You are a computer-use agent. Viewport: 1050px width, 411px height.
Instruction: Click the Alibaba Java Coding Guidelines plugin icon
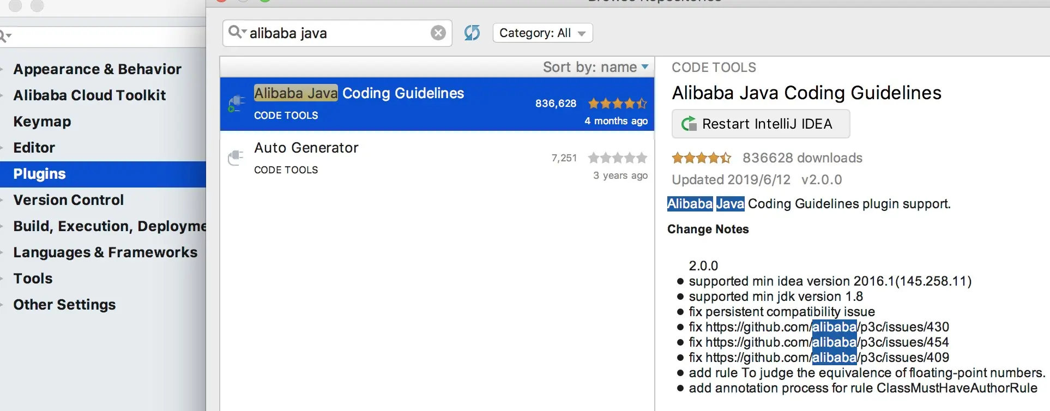pyautogui.click(x=236, y=104)
